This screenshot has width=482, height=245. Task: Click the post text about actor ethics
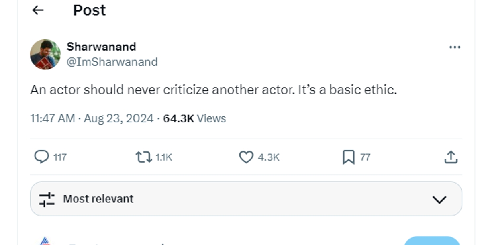coord(213,90)
